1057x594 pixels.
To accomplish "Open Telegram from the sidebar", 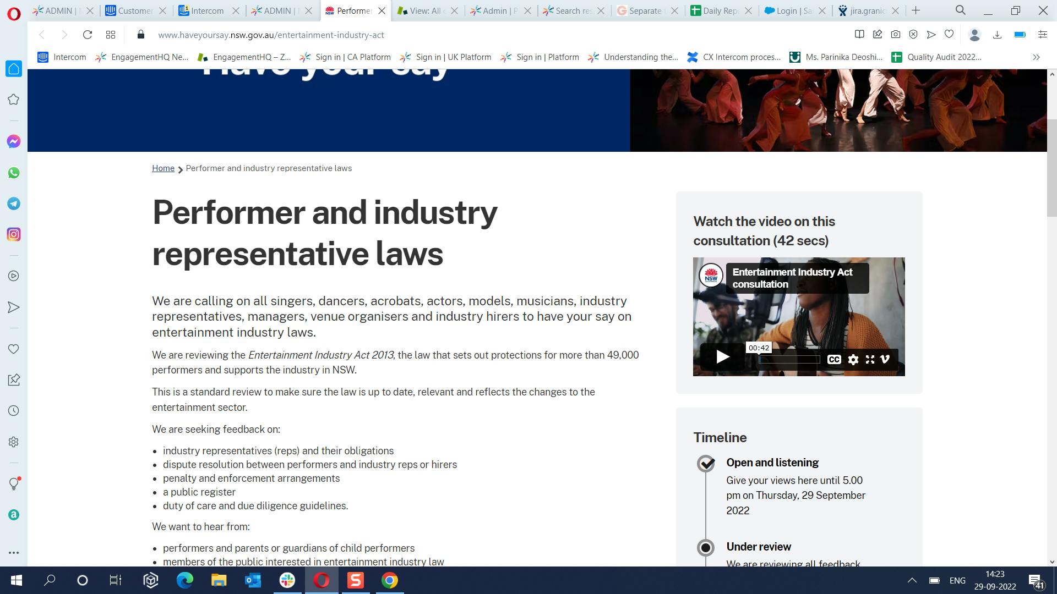I will pos(13,204).
